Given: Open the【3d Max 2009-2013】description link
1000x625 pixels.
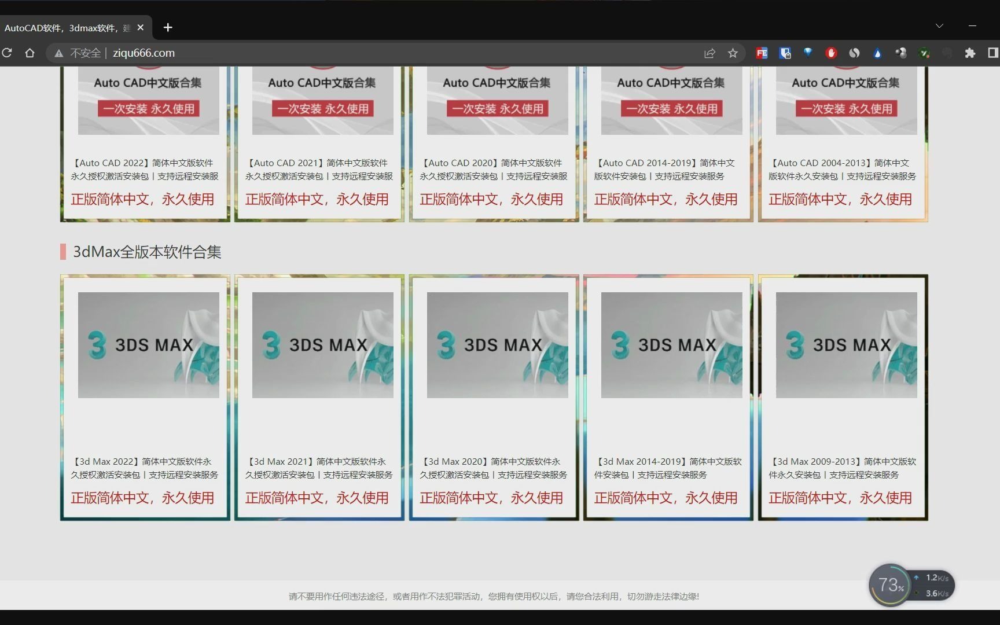Looking at the screenshot, I should click(842, 468).
